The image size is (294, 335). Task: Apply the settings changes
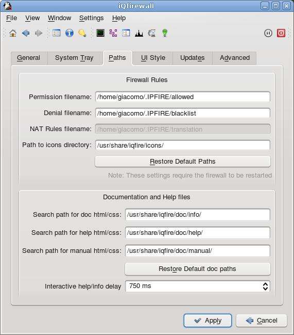207,321
